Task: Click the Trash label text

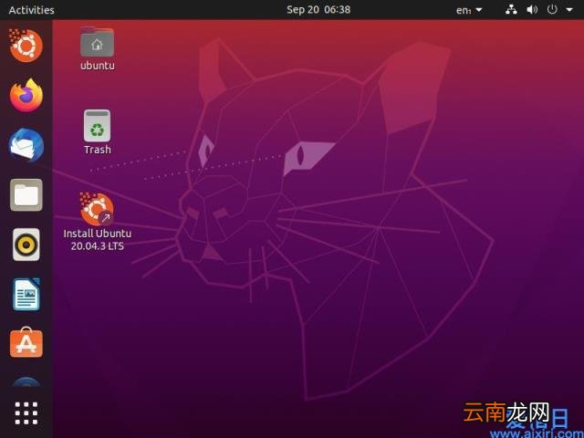Action: tap(98, 150)
